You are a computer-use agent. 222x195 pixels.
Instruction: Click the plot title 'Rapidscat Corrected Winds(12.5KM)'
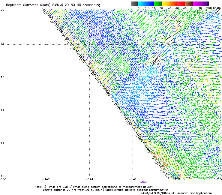click(34, 5)
